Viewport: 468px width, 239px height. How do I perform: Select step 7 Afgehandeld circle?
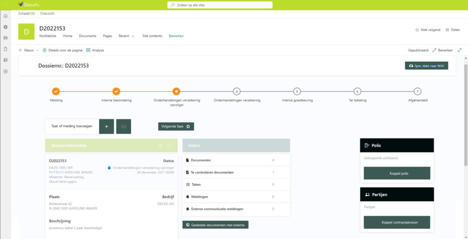click(x=418, y=91)
